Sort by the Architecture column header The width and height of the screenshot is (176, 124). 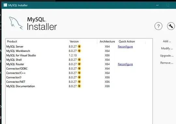pos(107,42)
